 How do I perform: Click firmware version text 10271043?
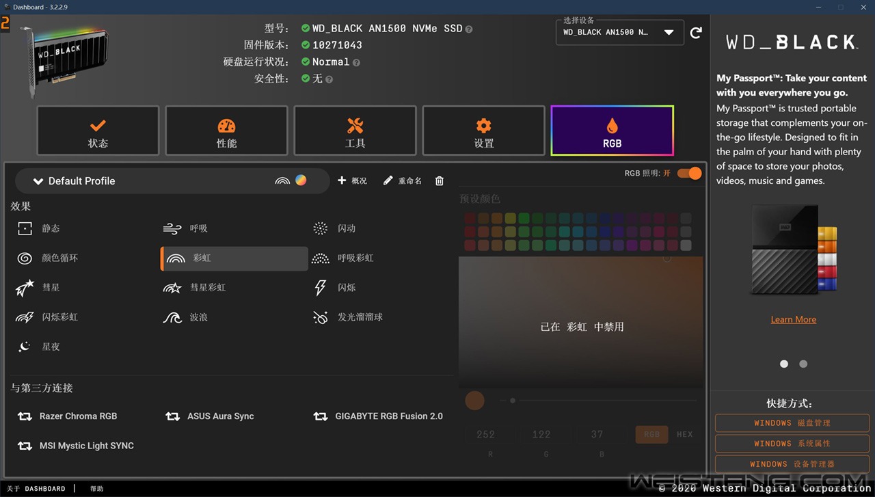pyautogui.click(x=337, y=45)
